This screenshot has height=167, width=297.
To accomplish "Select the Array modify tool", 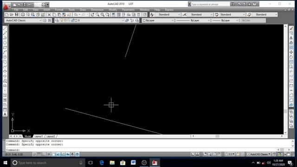I will pyautogui.click(x=291, y=47).
